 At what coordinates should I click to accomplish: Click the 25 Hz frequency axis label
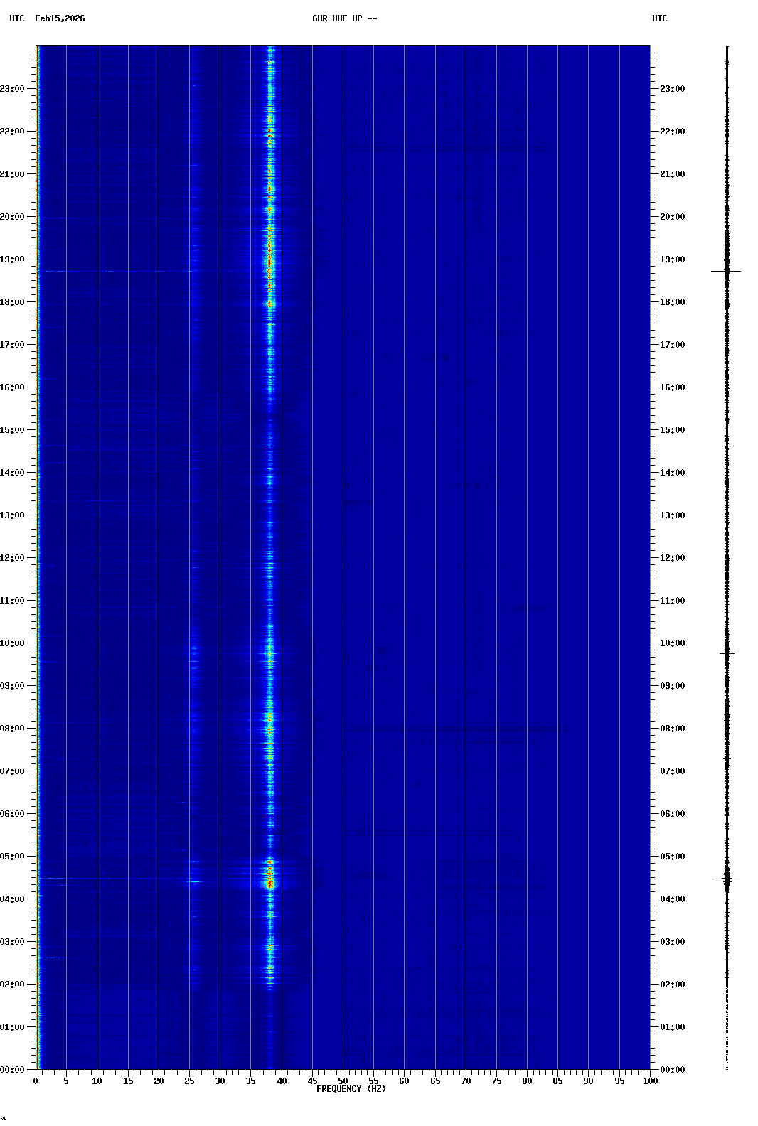(x=189, y=1081)
